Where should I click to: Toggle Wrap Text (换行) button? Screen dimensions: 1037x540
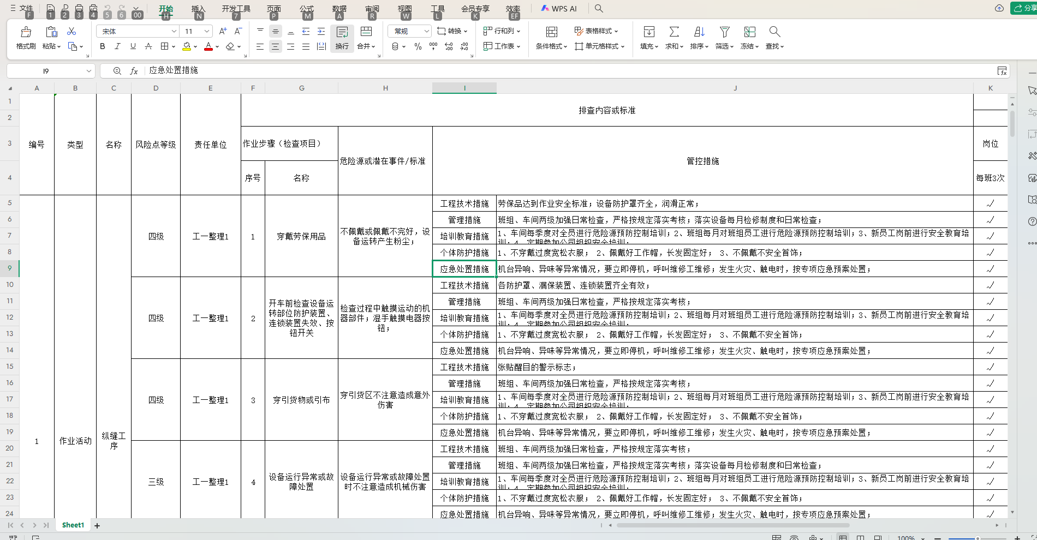(342, 38)
